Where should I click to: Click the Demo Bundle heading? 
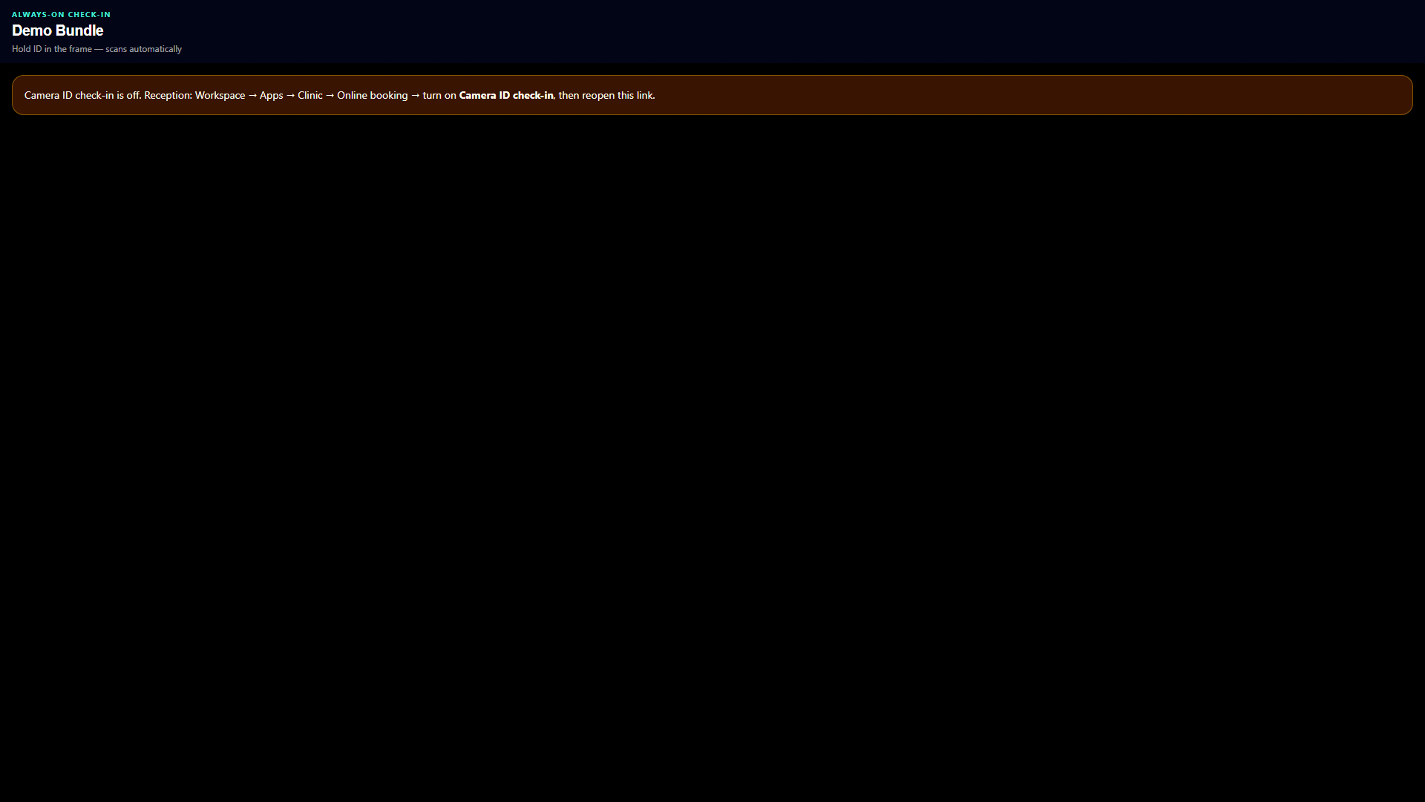pyautogui.click(x=57, y=30)
